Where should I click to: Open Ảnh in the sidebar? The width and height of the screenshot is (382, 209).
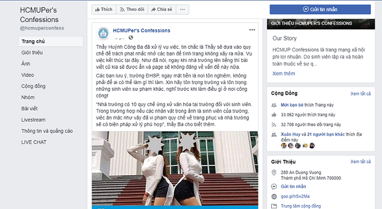click(x=26, y=64)
